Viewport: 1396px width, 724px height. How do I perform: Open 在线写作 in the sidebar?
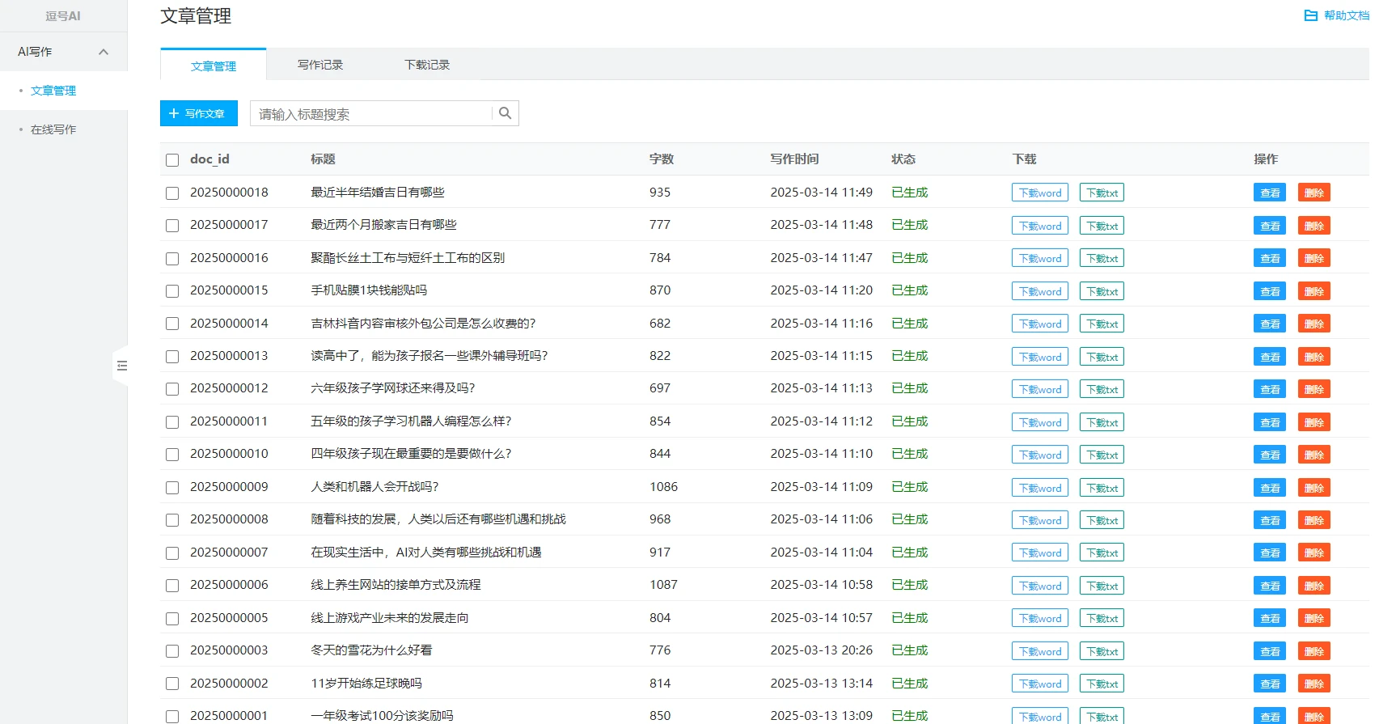(53, 129)
